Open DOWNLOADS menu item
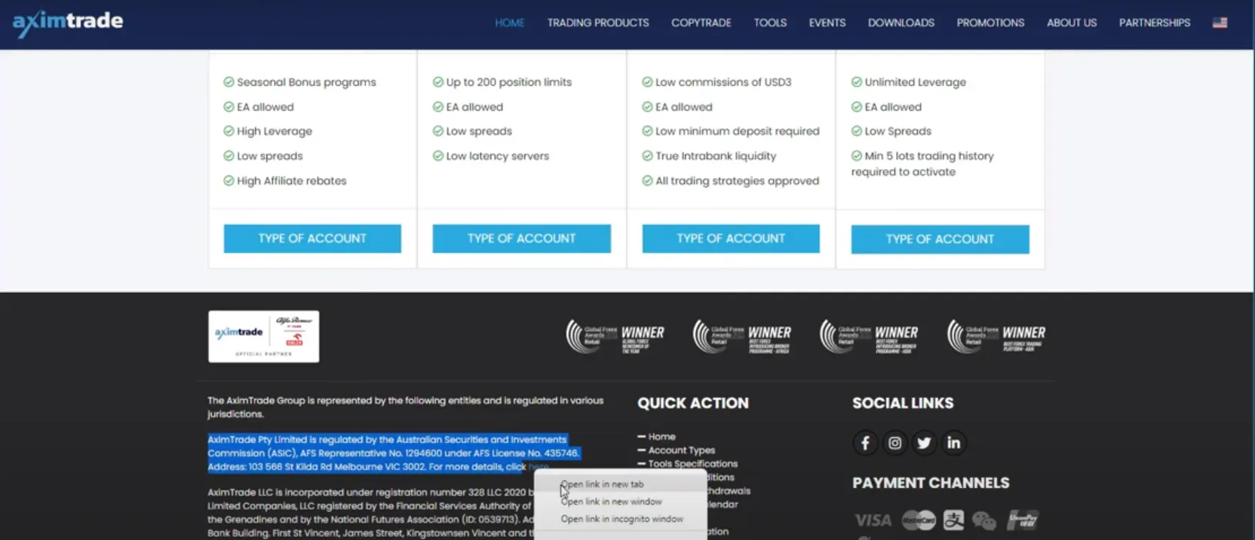The width and height of the screenshot is (1255, 540). click(901, 23)
